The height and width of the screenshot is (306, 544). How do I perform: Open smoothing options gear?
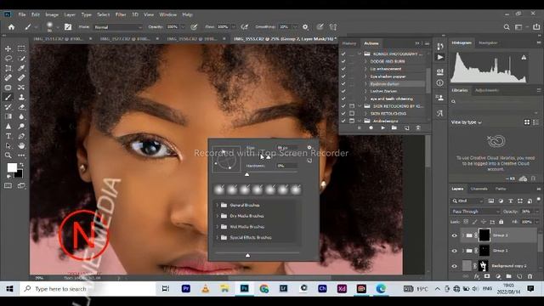(305, 26)
